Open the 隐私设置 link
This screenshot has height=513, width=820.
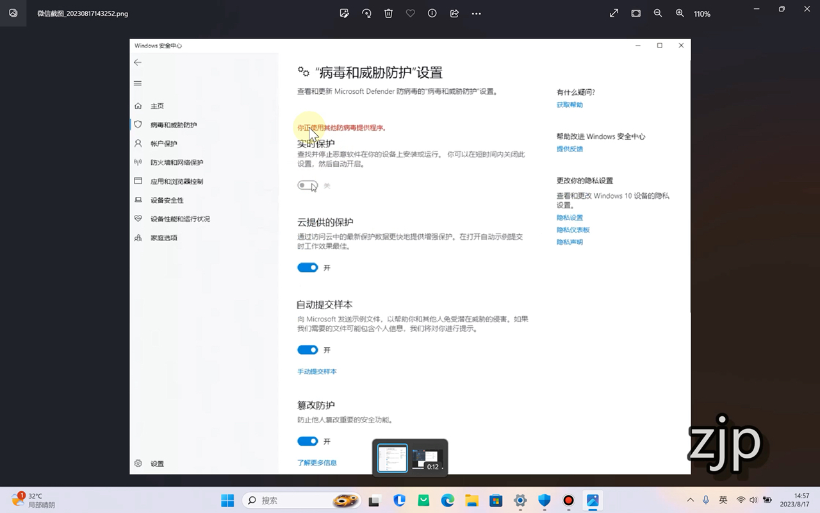[x=570, y=217]
